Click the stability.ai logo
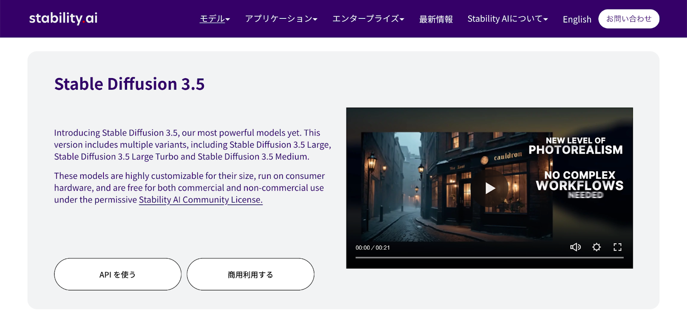The image size is (687, 332). click(x=63, y=18)
